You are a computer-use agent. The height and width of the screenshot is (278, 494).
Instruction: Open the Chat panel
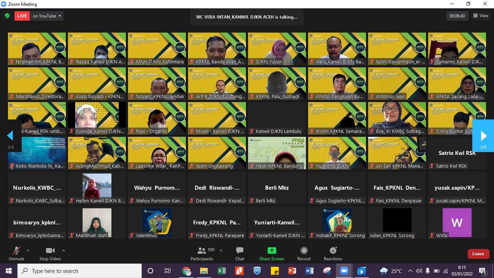point(239,254)
